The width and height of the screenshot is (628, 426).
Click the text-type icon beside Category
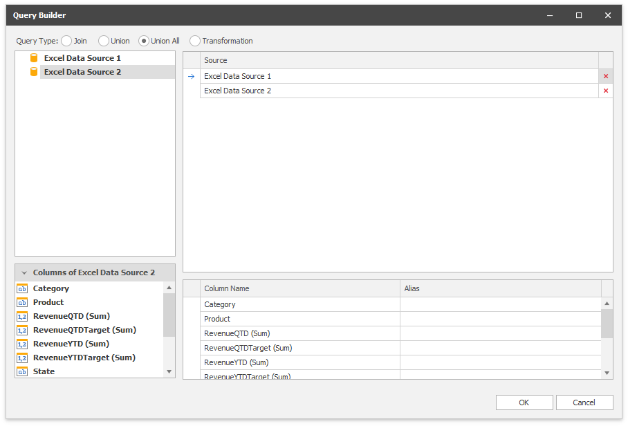[x=22, y=288]
